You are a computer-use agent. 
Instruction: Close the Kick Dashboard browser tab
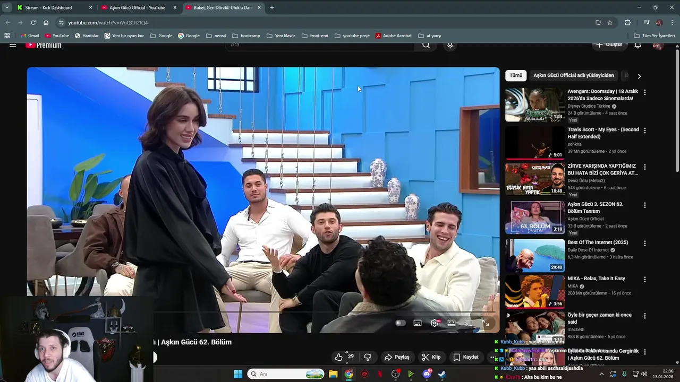click(x=90, y=7)
